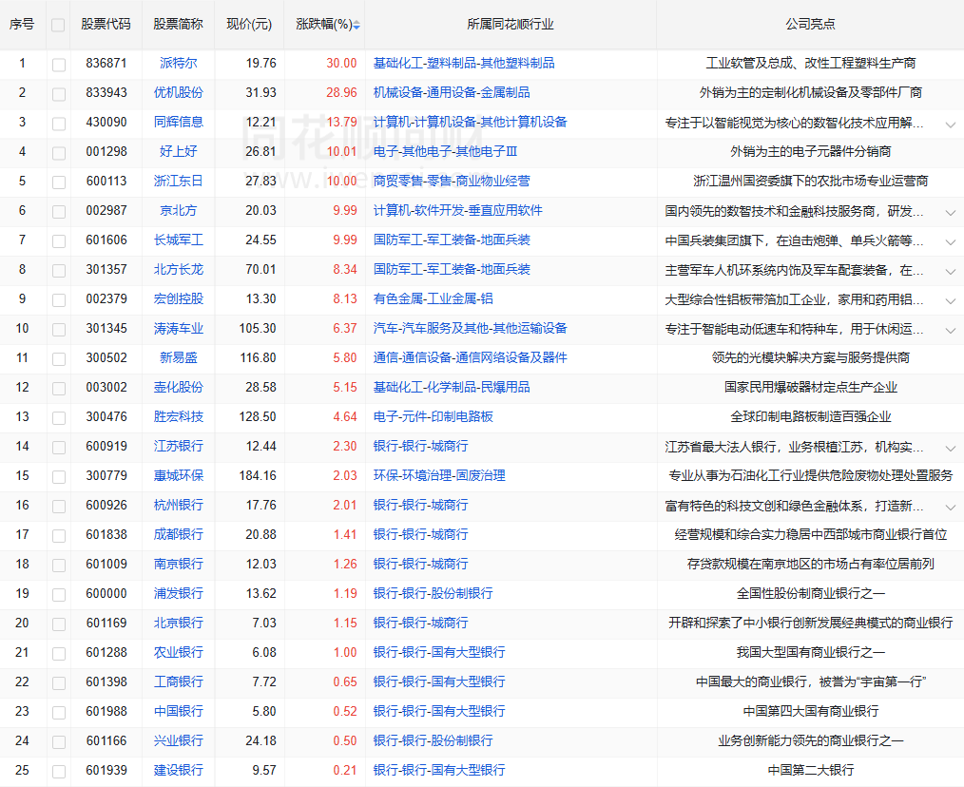Click stock code 601939
The image size is (964, 787).
click(x=106, y=770)
